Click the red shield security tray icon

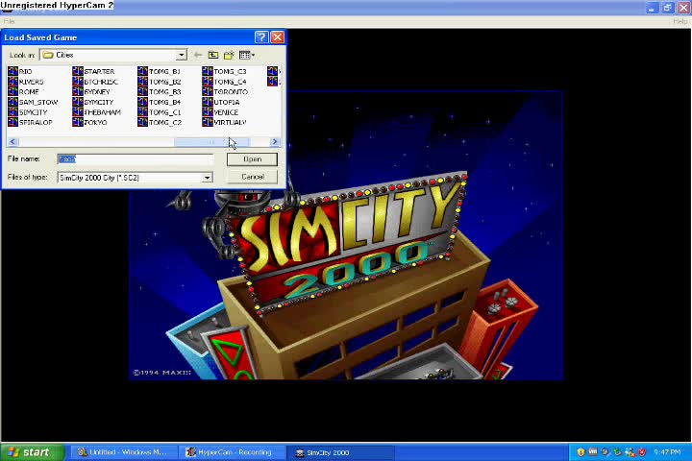click(642, 451)
